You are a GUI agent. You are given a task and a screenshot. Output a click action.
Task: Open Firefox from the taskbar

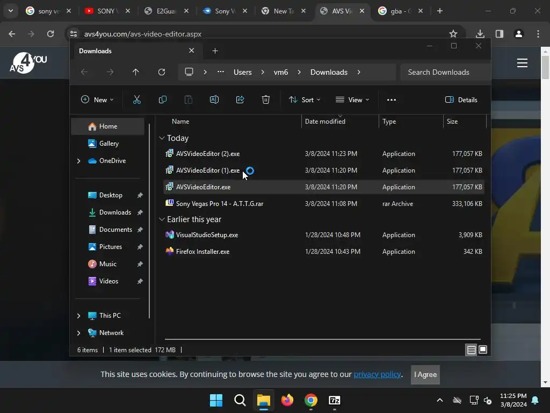287,400
